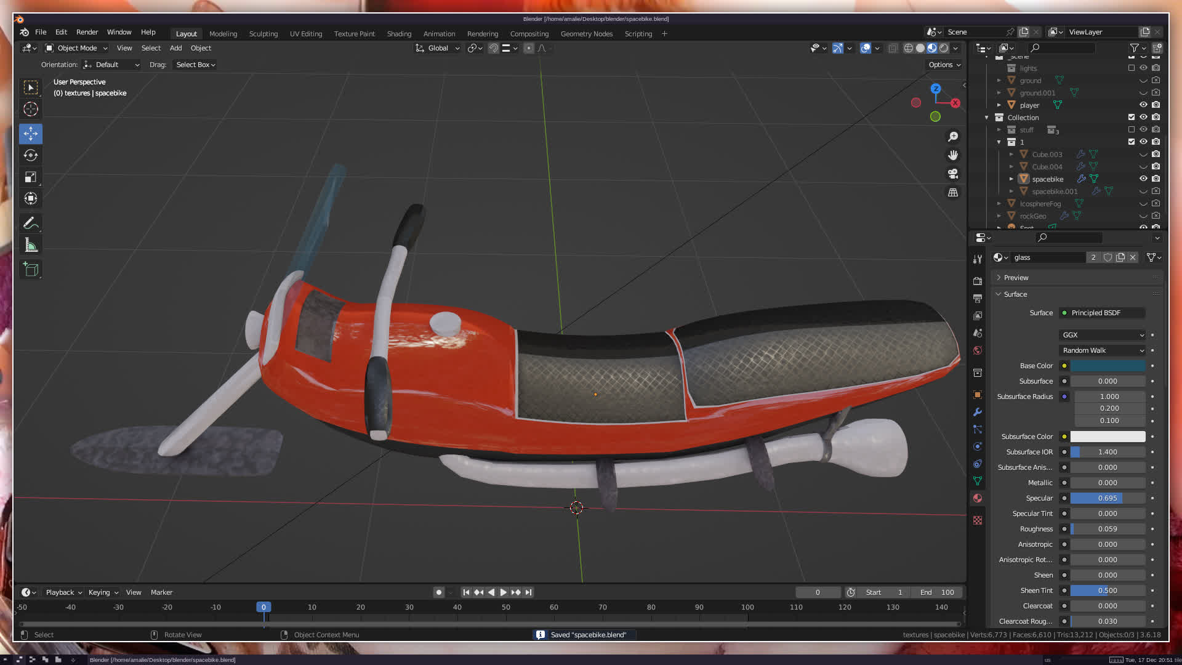Screen dimensions: 1182x665
Task: Click the End frame field
Action: (937, 592)
